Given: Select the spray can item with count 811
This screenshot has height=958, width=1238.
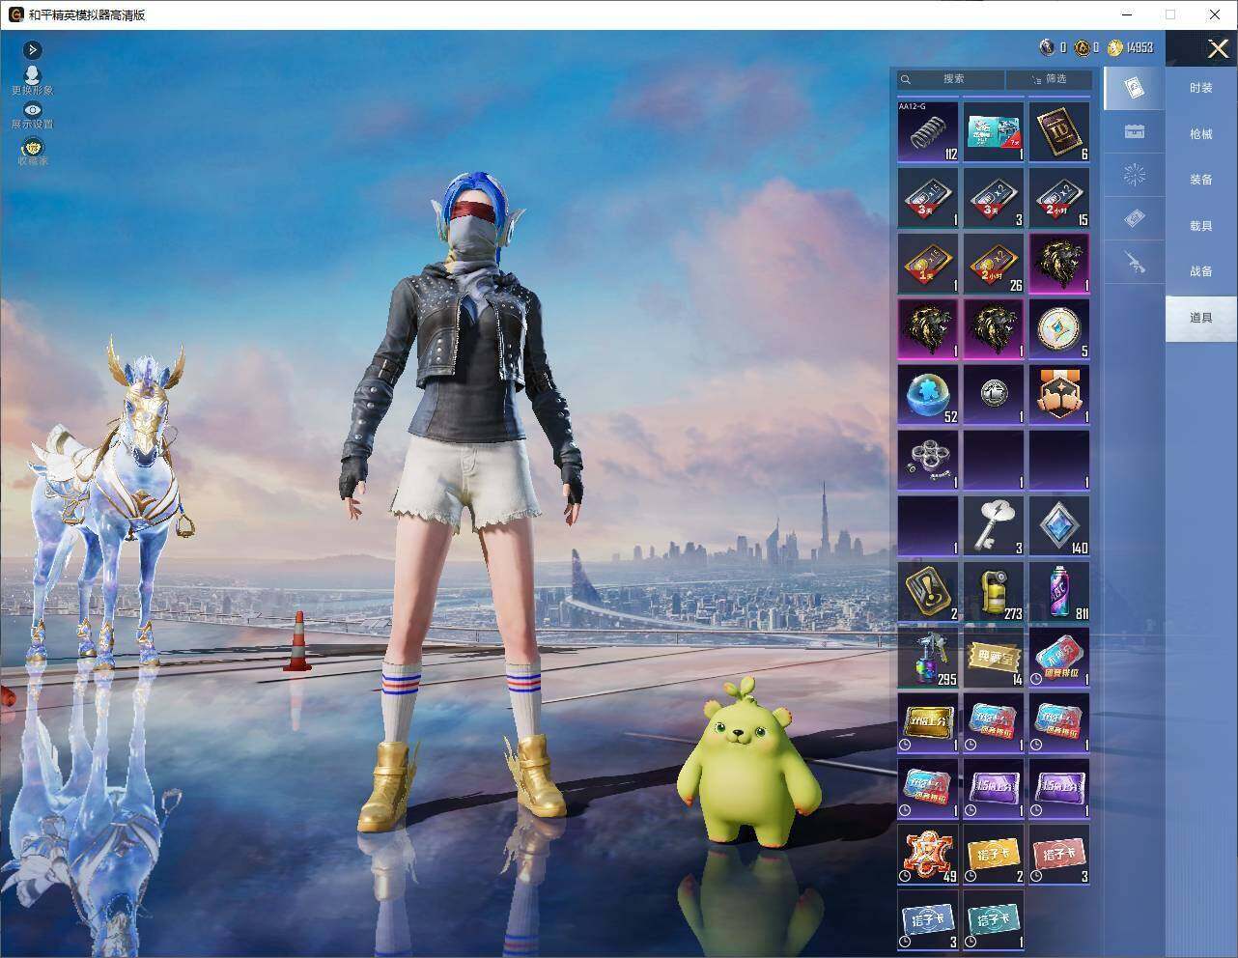Looking at the screenshot, I should [x=1059, y=591].
